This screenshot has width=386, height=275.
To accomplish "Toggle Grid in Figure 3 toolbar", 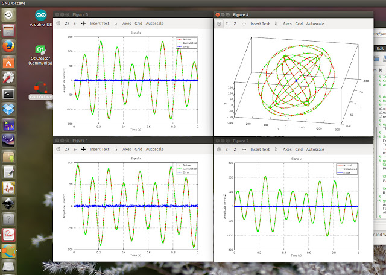I will coord(138,24).
